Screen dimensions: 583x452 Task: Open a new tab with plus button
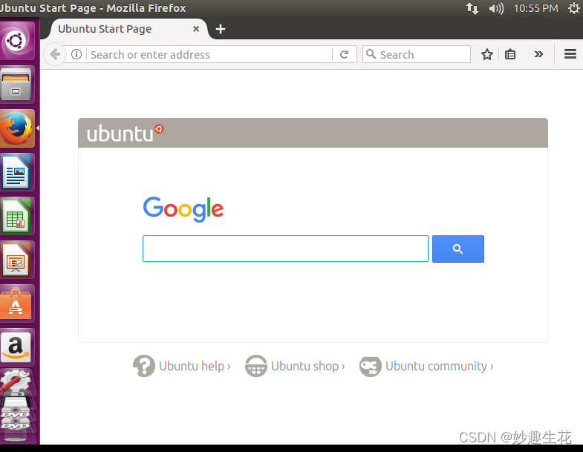coord(221,29)
